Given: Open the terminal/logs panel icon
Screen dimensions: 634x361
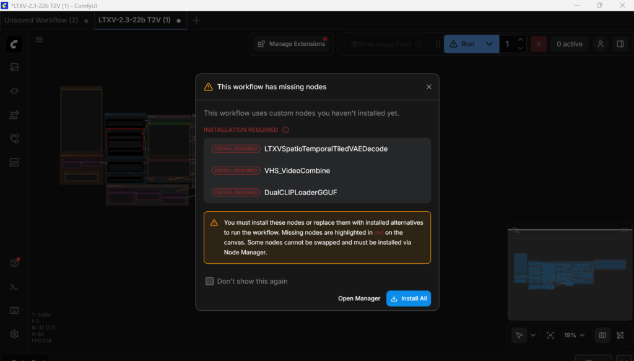Looking at the screenshot, I should [x=14, y=286].
